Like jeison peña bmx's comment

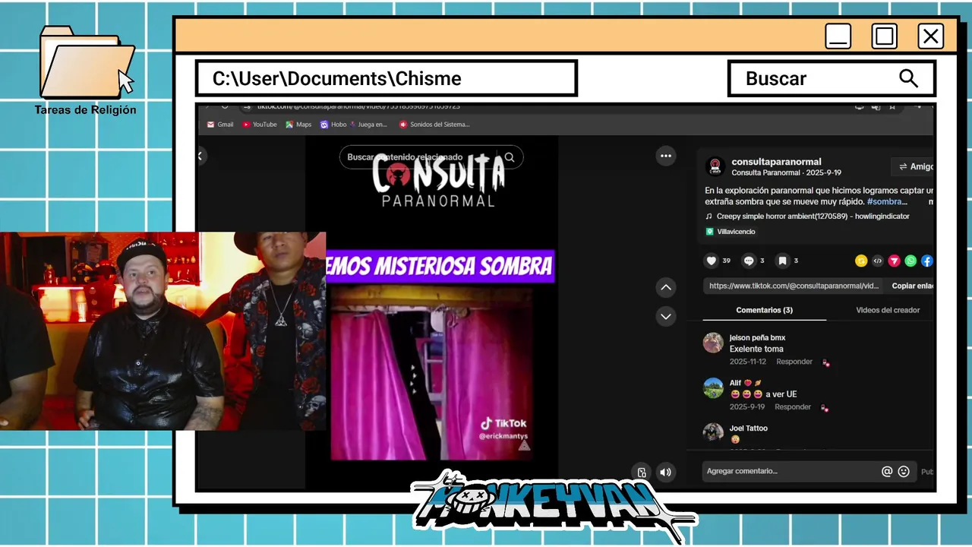[825, 362]
